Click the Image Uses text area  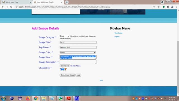(78, 57)
